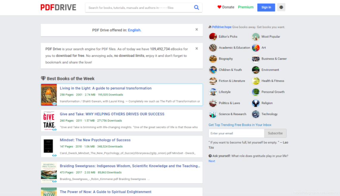Image resolution: width=340 pixels, height=196 pixels.
Task: Open the globe language selector
Action: pyautogui.click(x=281, y=7)
